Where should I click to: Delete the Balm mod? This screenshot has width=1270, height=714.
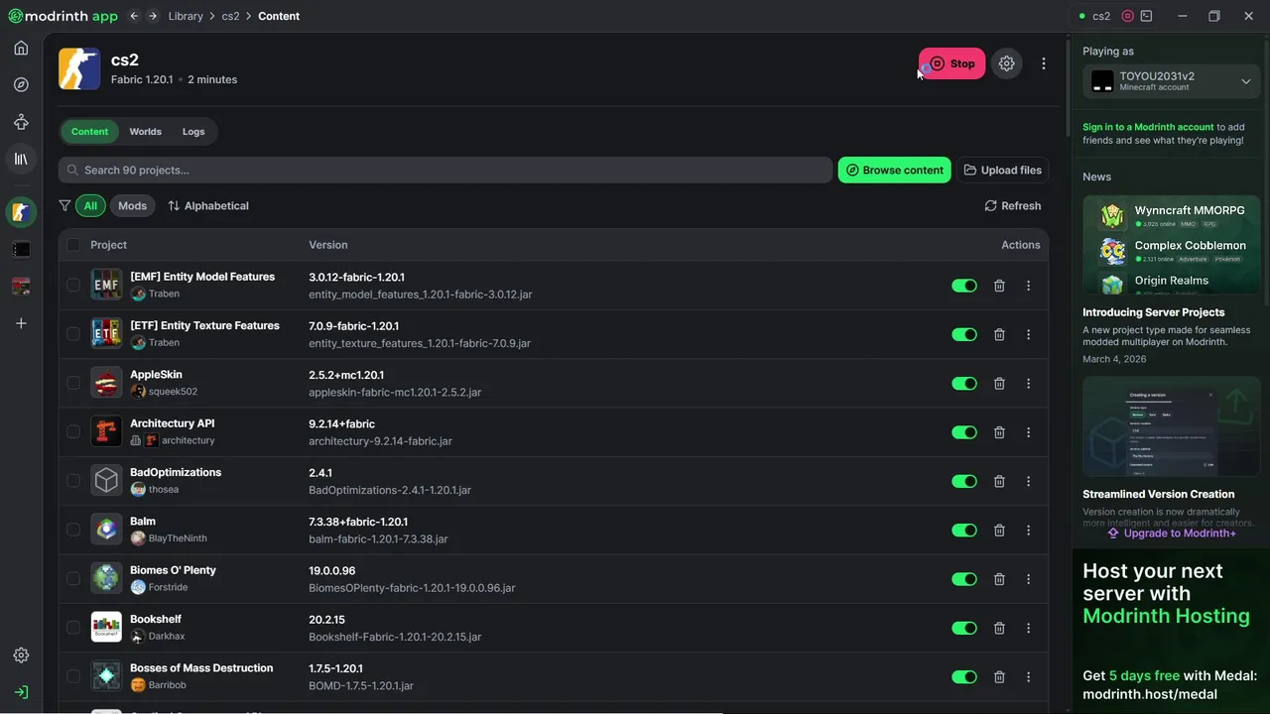[x=999, y=531]
